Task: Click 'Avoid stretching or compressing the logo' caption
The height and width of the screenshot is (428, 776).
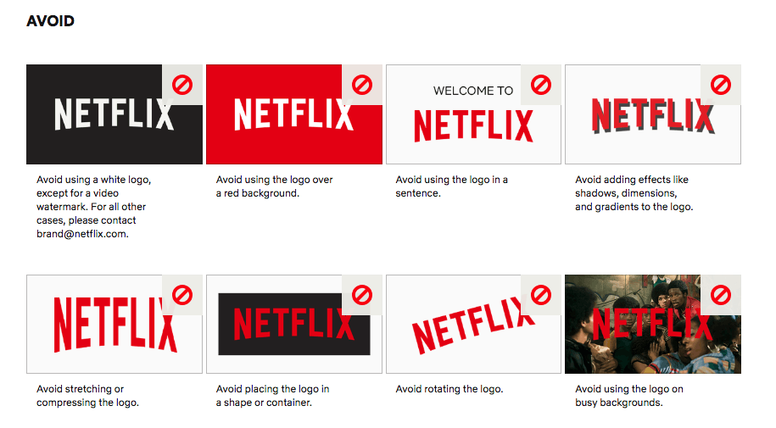Action: pos(87,396)
